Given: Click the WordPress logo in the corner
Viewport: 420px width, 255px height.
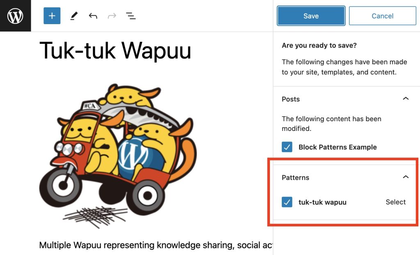Looking at the screenshot, I should click(15, 16).
